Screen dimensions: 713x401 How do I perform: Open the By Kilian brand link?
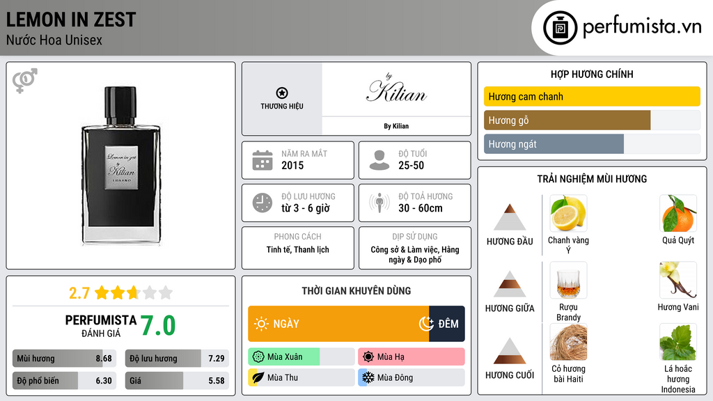pyautogui.click(x=396, y=126)
